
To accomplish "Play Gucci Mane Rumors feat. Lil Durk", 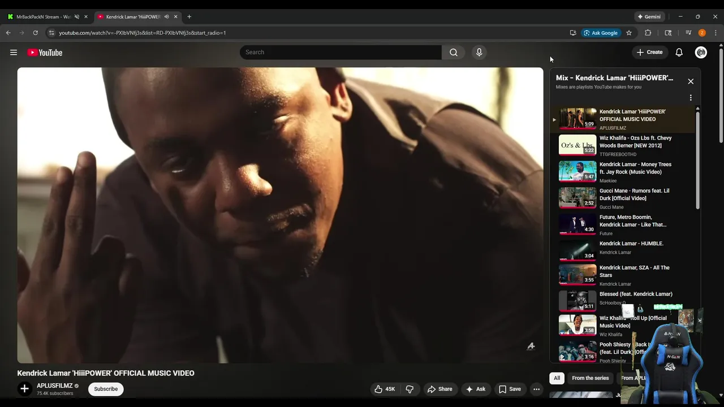I will pos(622,198).
